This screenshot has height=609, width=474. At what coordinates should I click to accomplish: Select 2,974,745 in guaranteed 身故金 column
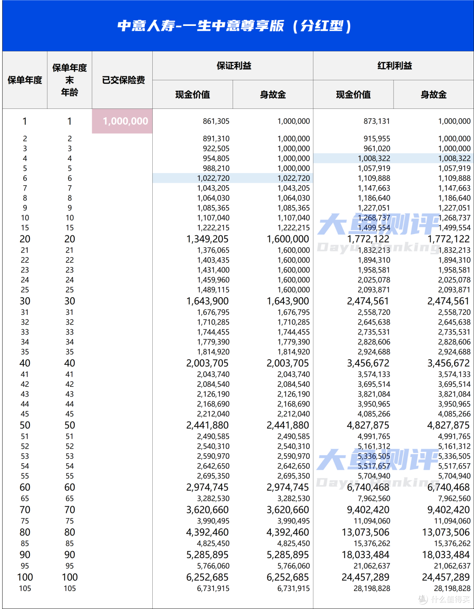(288, 487)
